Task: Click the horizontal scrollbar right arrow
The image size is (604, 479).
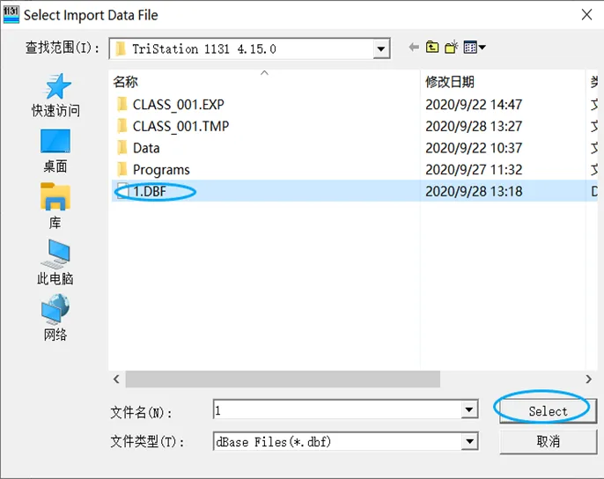Action: (588, 380)
